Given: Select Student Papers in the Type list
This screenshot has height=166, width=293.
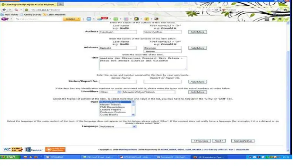Looking at the screenshot, I should point(115,102).
